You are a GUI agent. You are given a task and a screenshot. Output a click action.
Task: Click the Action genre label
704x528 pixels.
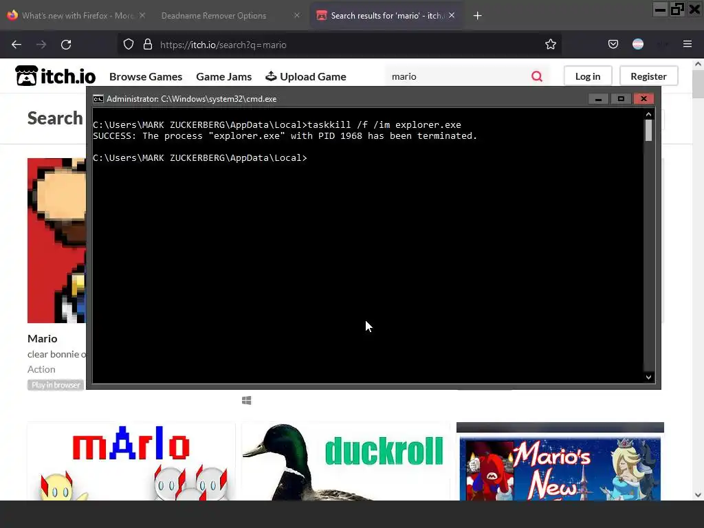[41, 369]
